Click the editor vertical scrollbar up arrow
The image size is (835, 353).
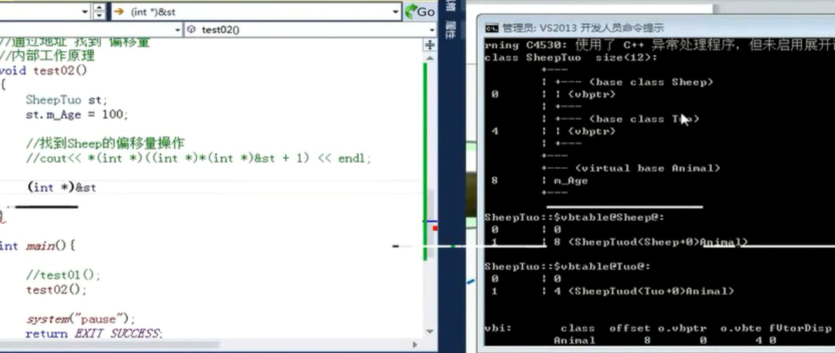[430, 58]
